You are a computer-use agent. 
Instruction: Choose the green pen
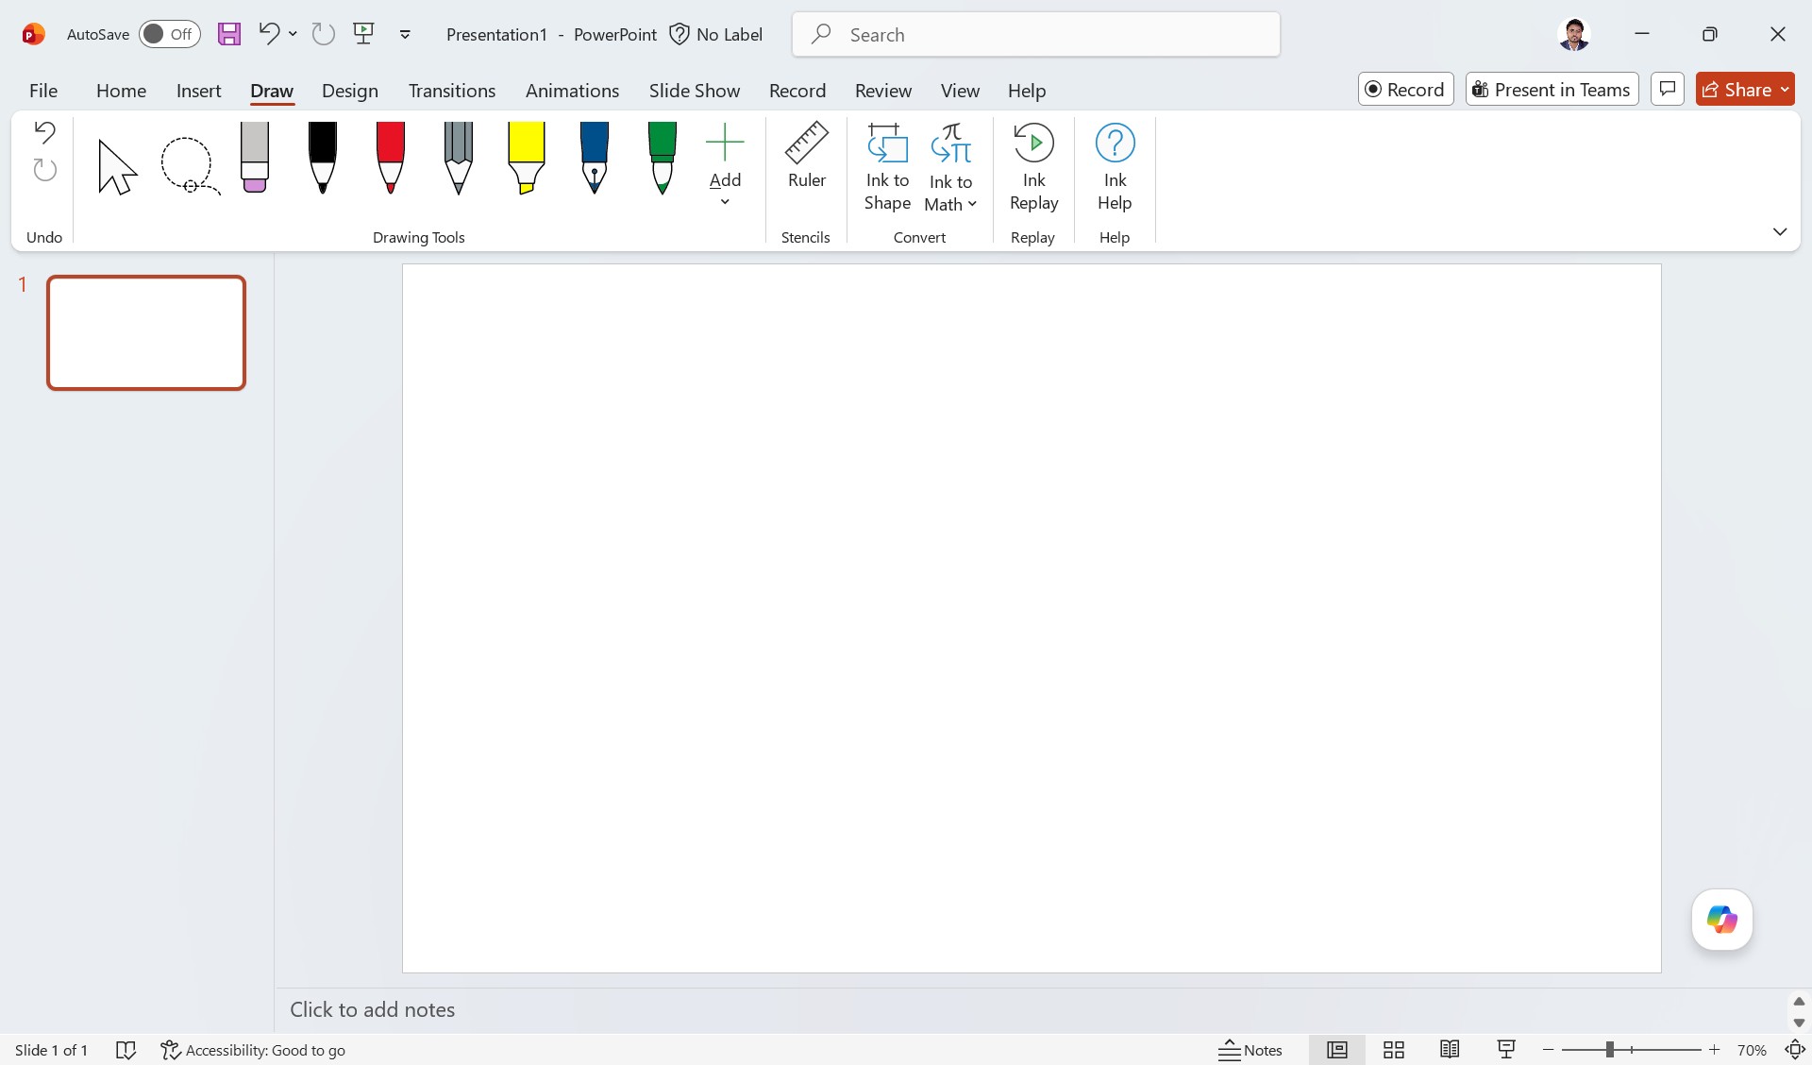(663, 157)
